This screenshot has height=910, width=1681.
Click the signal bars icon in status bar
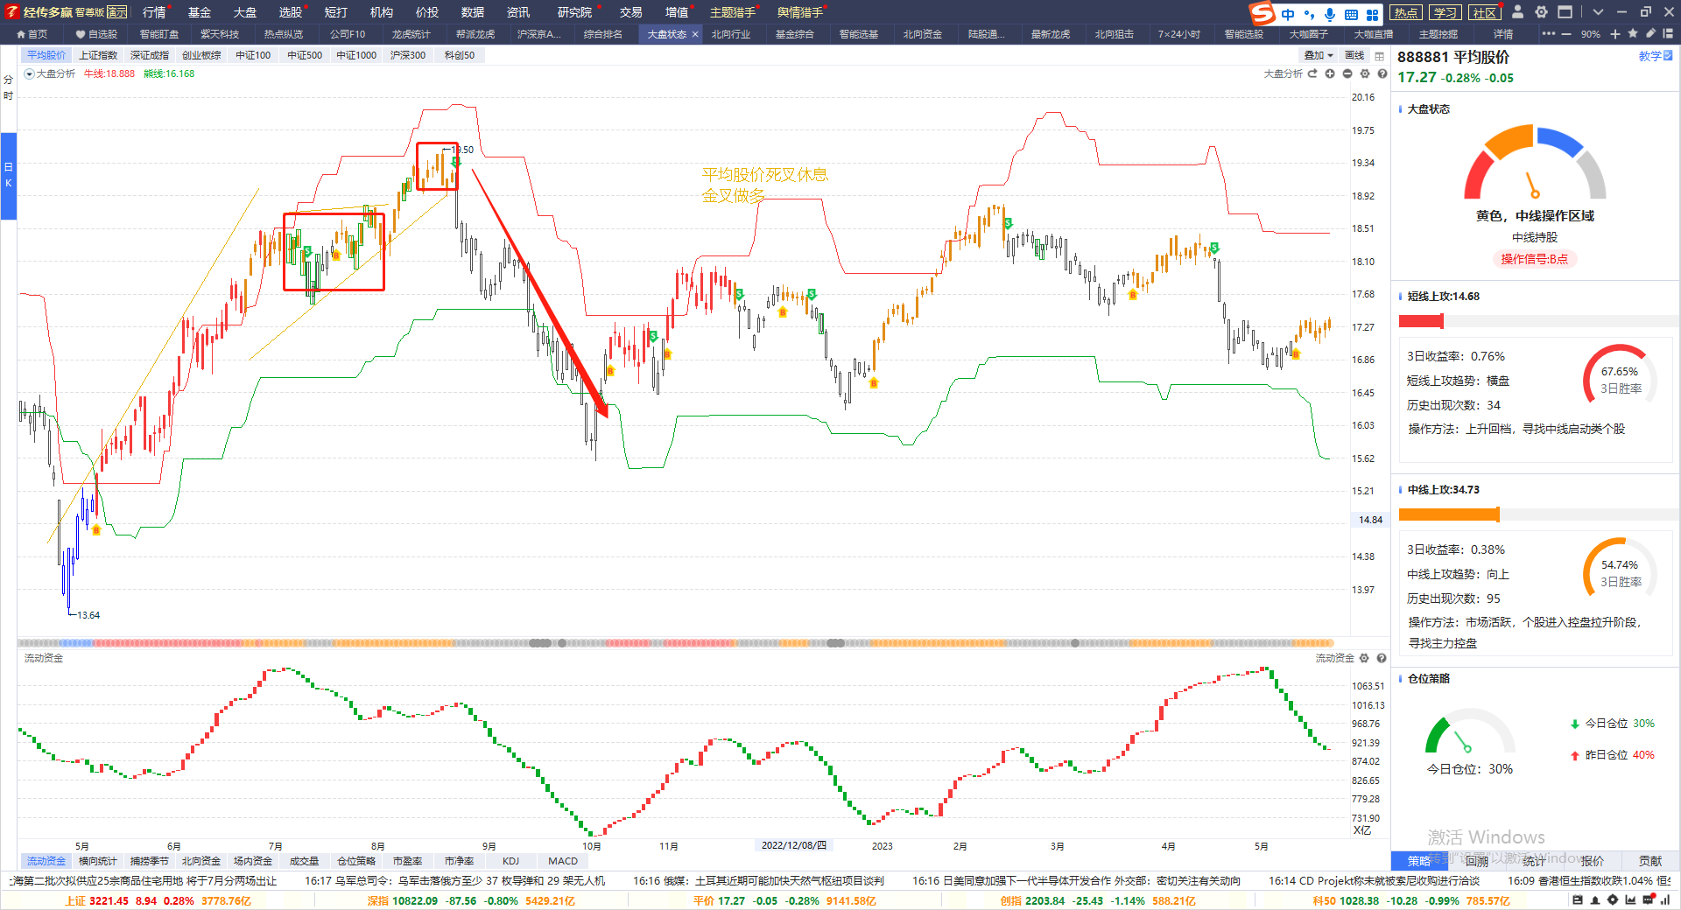coord(1665,900)
